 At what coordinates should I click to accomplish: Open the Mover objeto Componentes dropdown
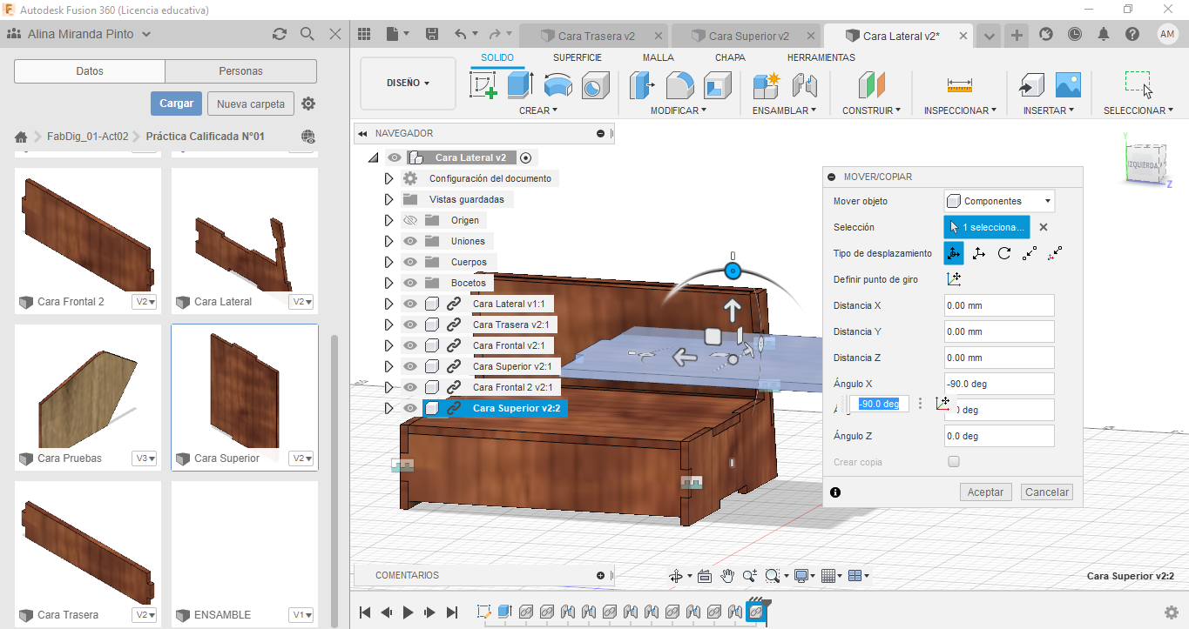tap(999, 201)
